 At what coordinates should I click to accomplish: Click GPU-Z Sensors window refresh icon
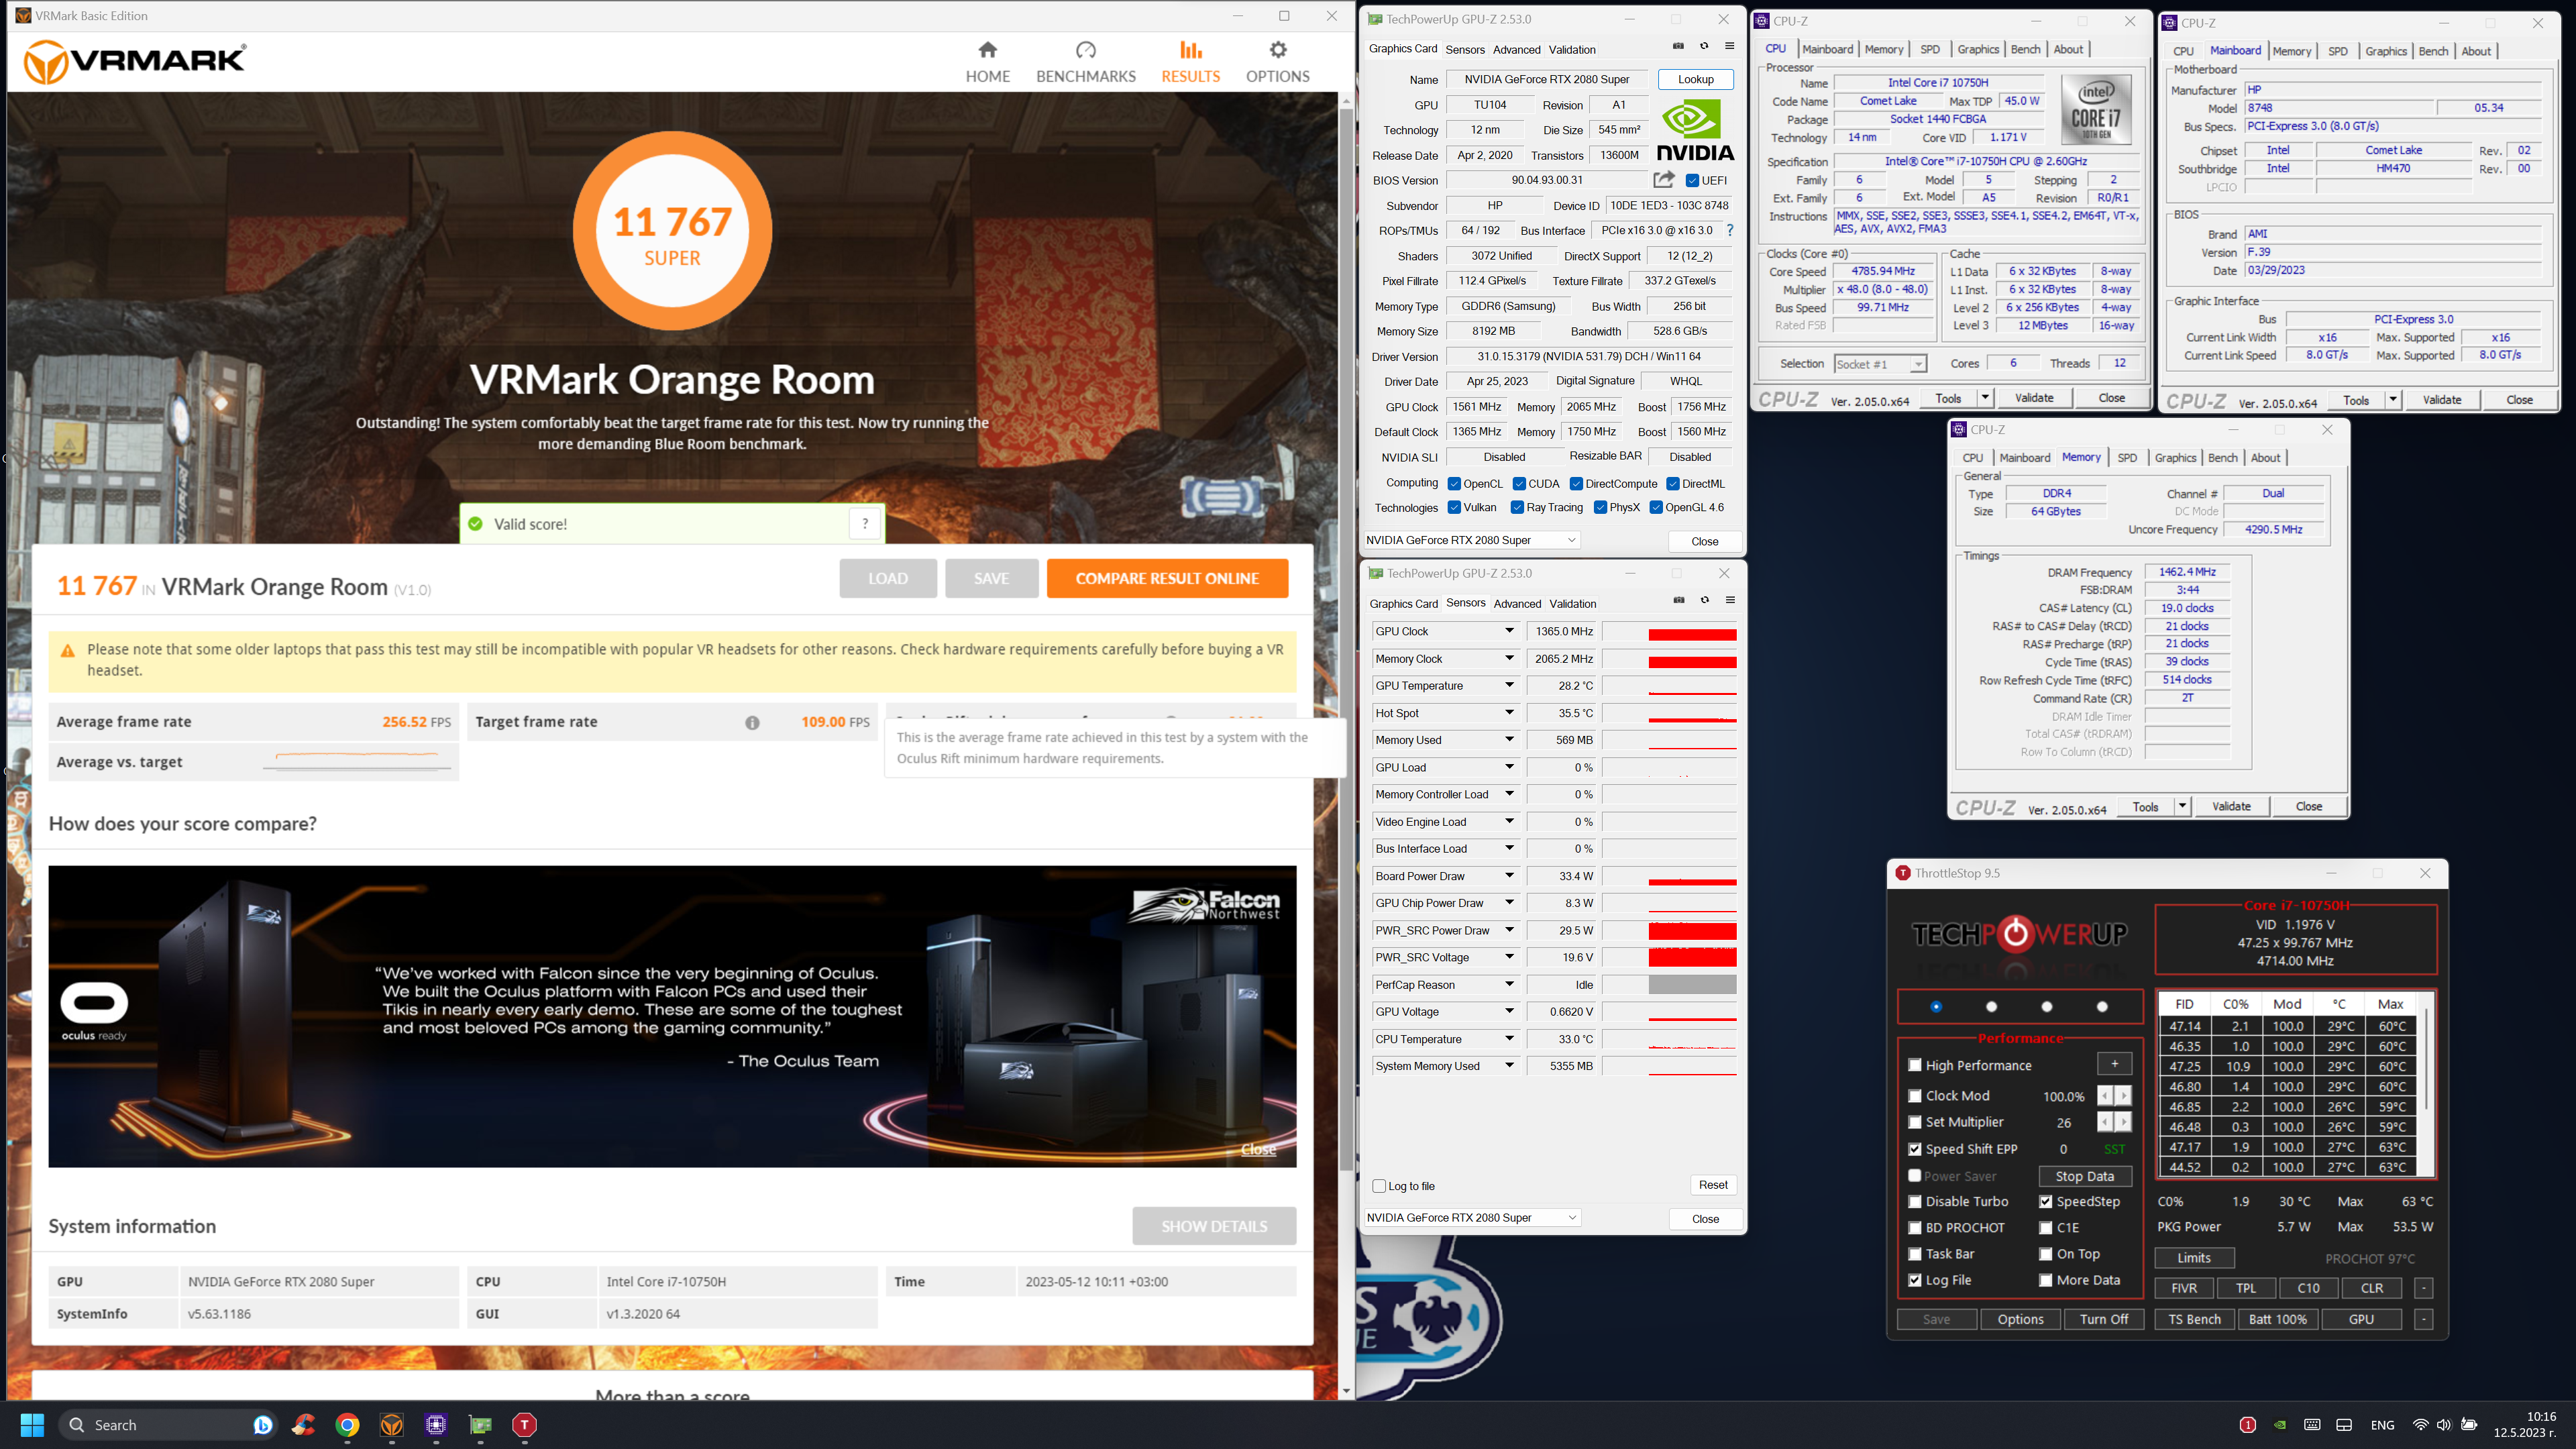[x=1705, y=600]
